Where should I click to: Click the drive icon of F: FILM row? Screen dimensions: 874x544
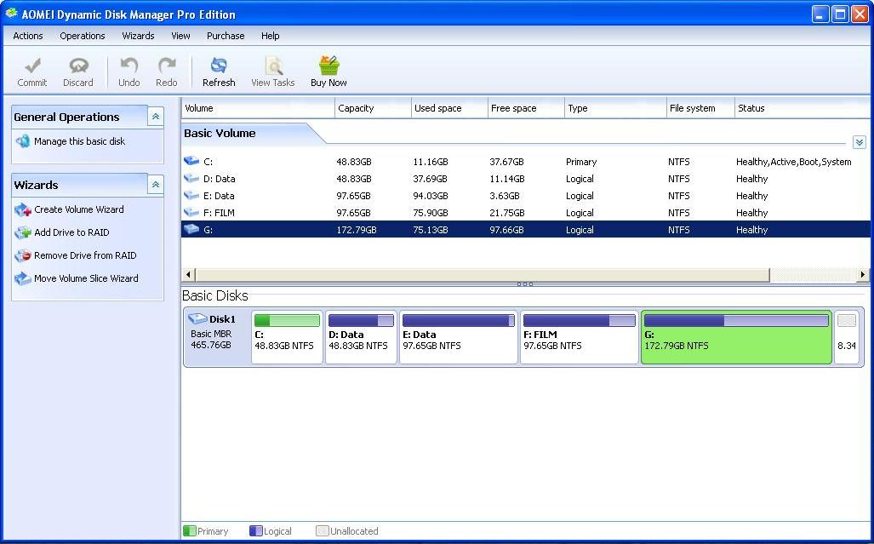tap(191, 212)
